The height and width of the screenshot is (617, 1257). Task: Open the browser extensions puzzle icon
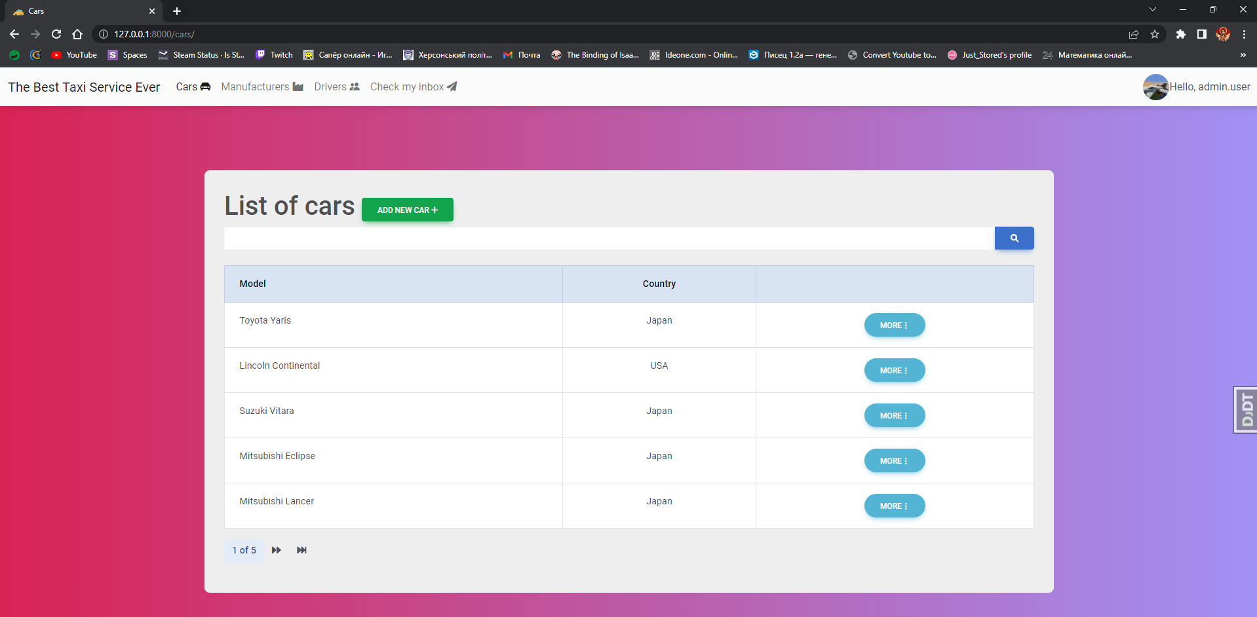coord(1181,34)
